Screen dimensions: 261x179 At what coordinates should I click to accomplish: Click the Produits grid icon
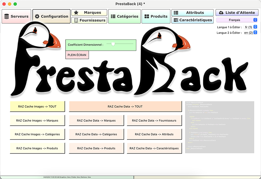tap(147, 16)
